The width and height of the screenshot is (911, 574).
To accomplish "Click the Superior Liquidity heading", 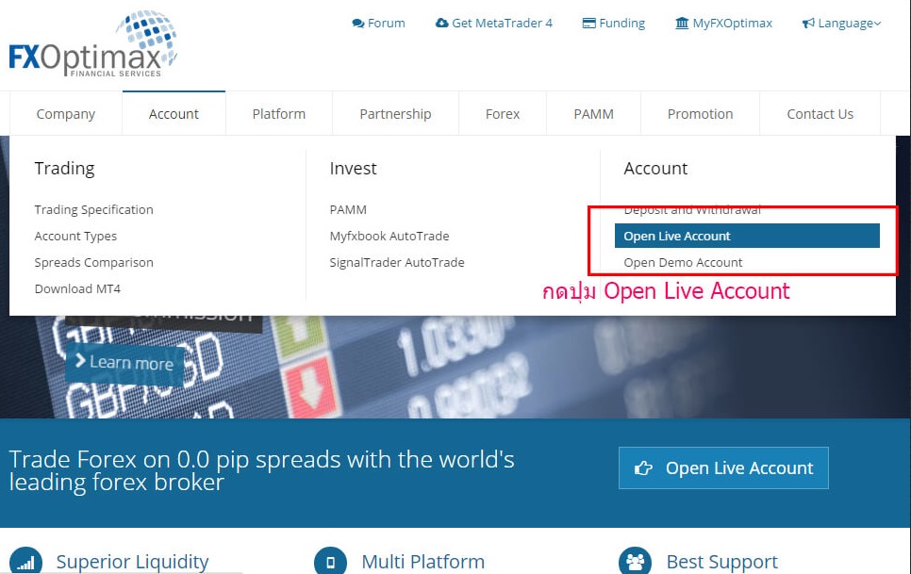I will (132, 562).
